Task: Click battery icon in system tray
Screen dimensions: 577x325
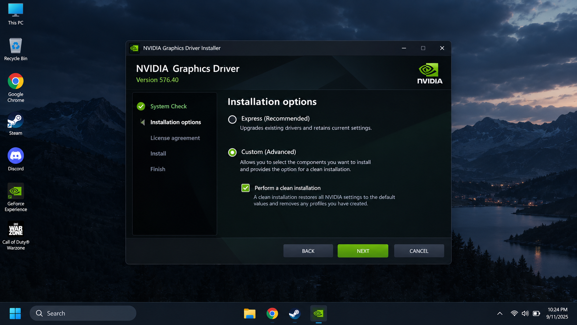Action: (x=536, y=314)
